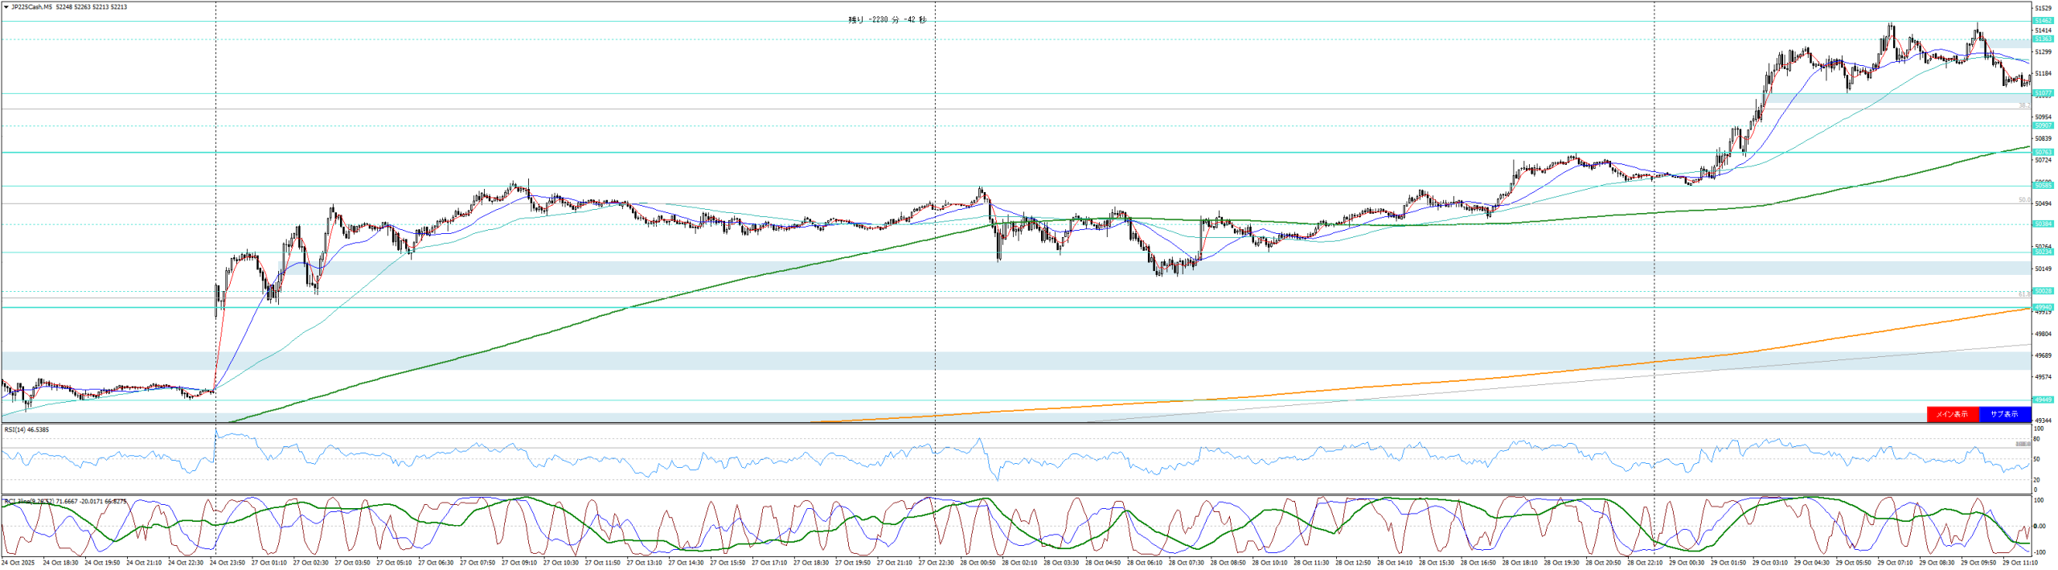Click the 51462 price level label

click(x=2043, y=21)
